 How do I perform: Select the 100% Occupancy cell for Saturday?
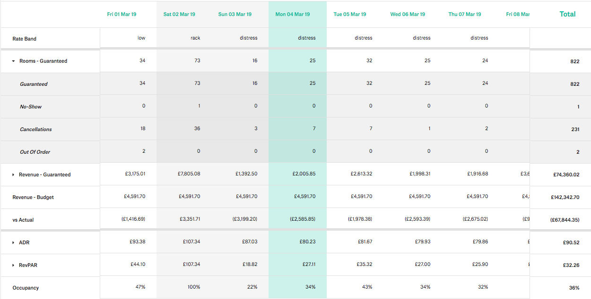tap(194, 287)
